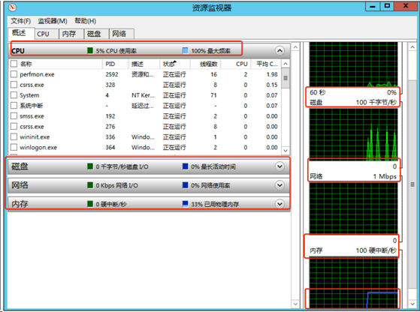Minimize the 资源监视器 window
Screen dimensions: 420x312
pyautogui.click(x=373, y=7)
